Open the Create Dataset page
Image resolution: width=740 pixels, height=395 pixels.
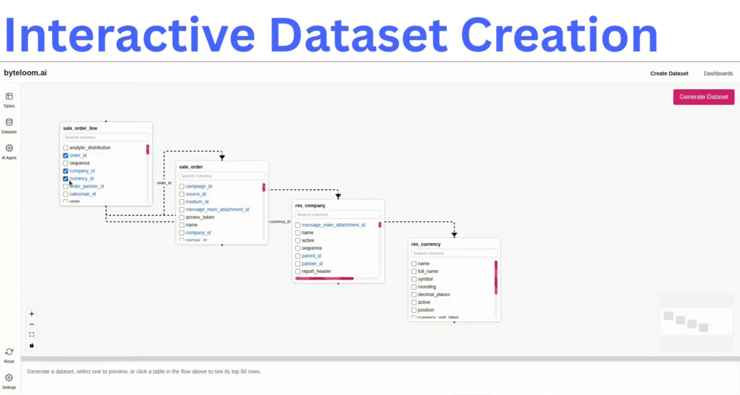click(x=669, y=73)
